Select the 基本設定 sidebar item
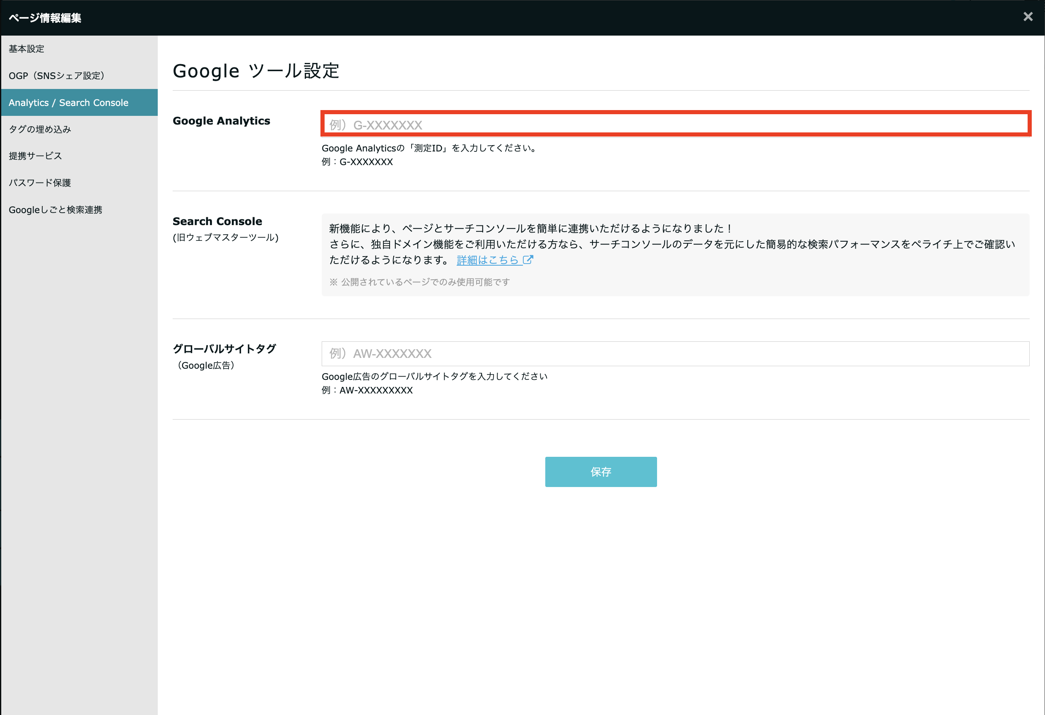1045x715 pixels. coord(26,48)
